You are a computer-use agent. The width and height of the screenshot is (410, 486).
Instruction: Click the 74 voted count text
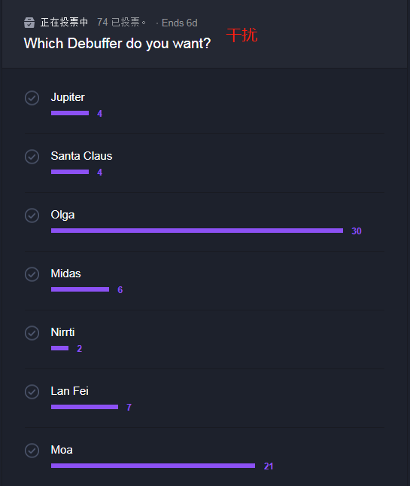[x=121, y=23]
